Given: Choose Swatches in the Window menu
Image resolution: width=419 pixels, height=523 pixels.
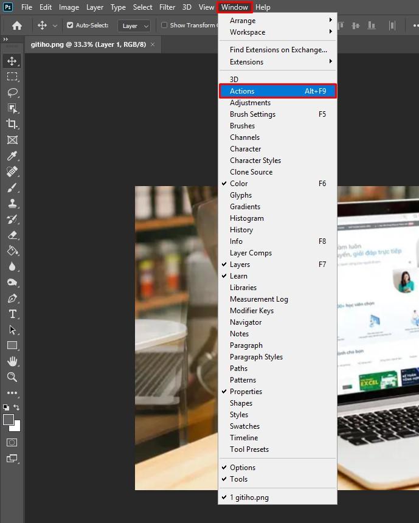Looking at the screenshot, I should (277, 426).
